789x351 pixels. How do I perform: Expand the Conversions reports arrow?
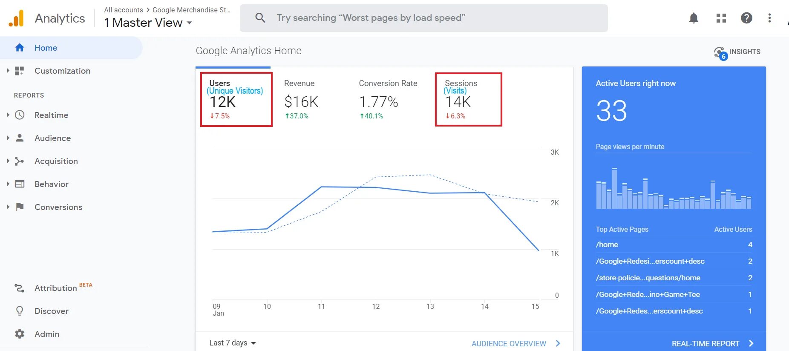(8, 207)
